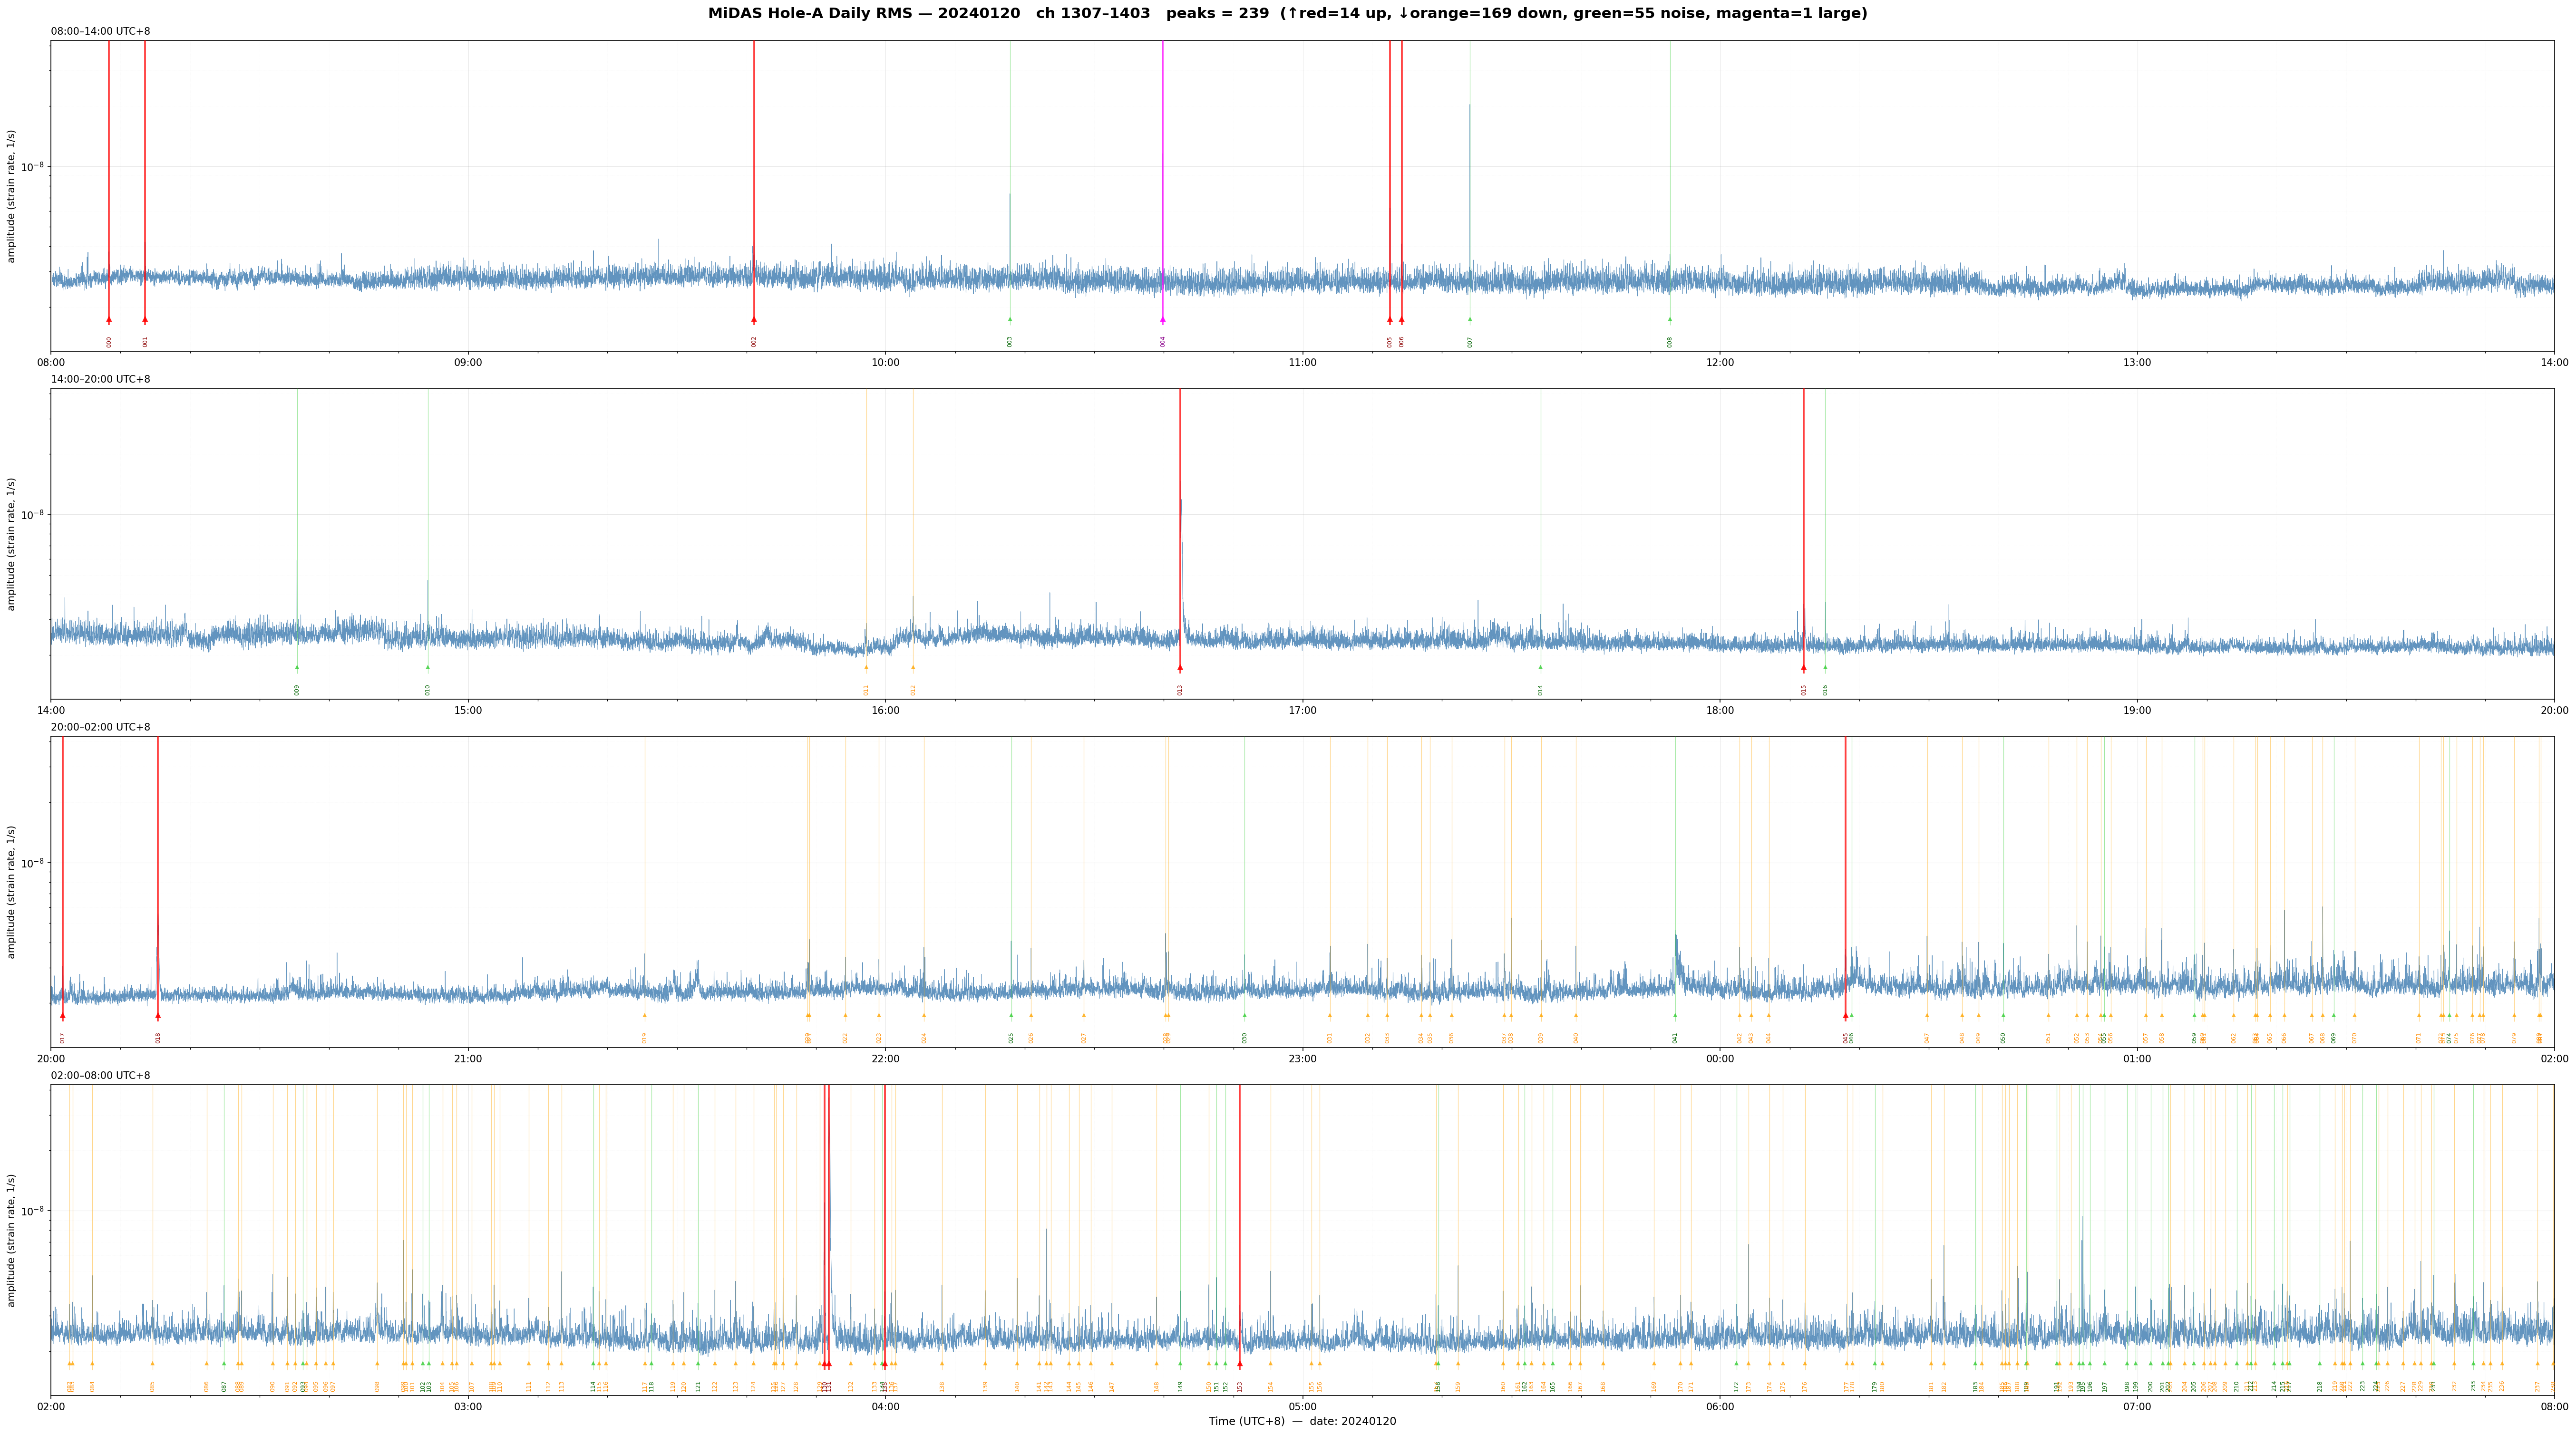The image size is (2576, 1434).
Task: Select the orange down marker labeled 012
Action: (913, 667)
